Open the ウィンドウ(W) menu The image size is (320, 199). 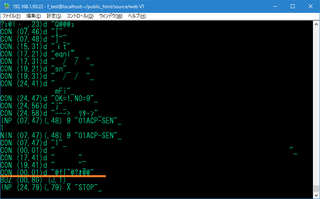[x=111, y=16]
